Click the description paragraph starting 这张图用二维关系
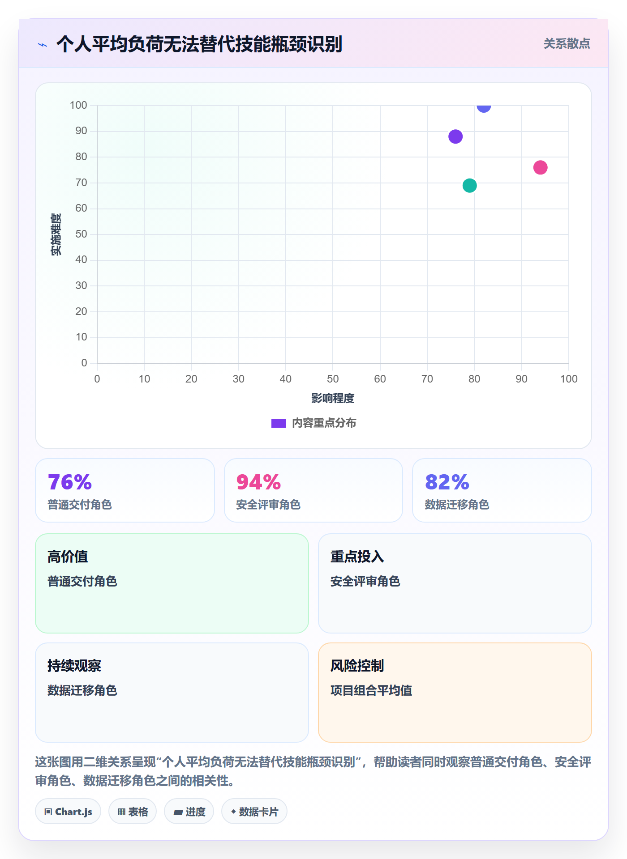The height and width of the screenshot is (859, 627). 313,771
